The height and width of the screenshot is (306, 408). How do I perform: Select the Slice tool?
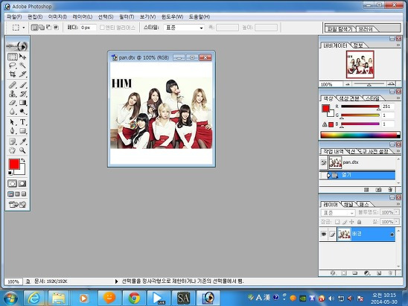pyautogui.click(x=22, y=74)
